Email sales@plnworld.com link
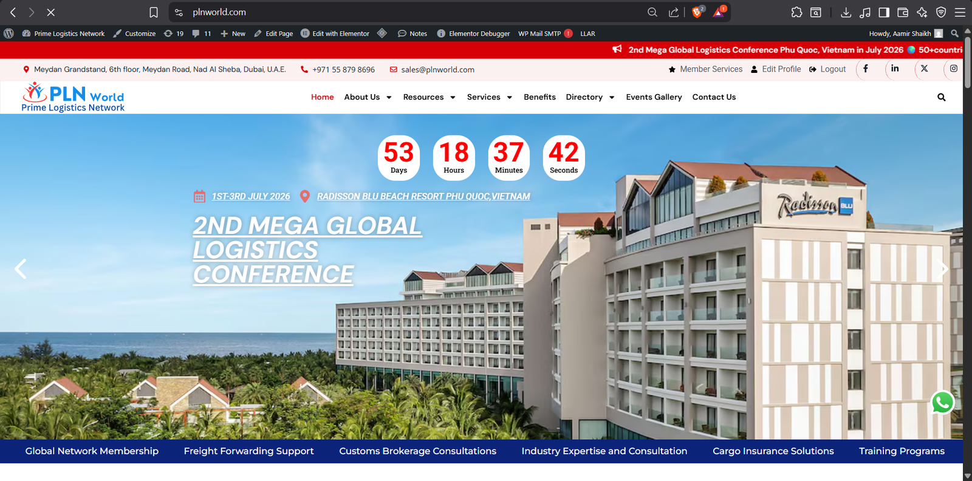Viewport: 972px width, 481px height. (x=432, y=70)
